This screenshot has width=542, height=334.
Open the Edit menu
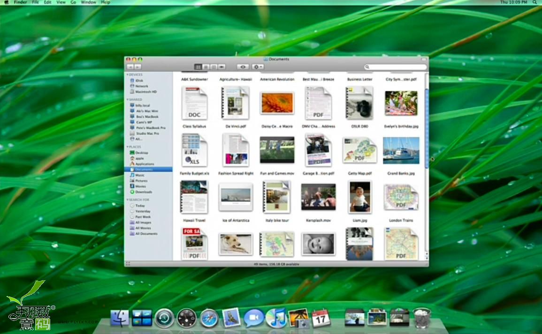pyautogui.click(x=48, y=2)
